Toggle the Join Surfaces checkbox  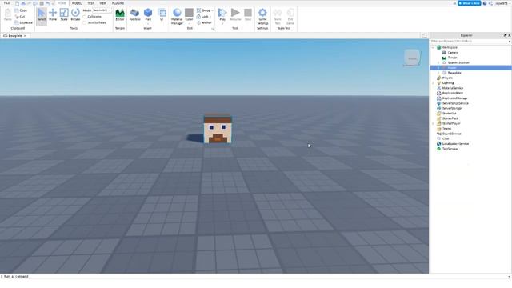[85, 23]
